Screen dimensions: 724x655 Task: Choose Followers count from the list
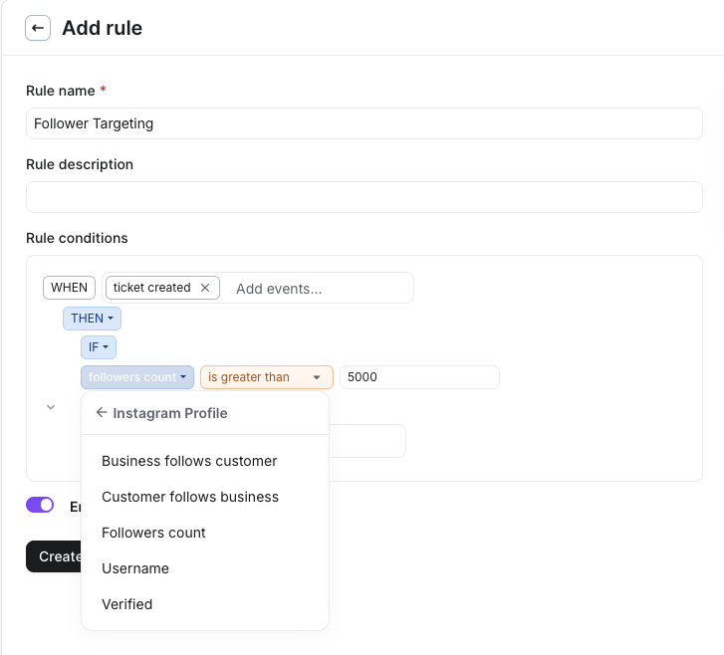(153, 533)
